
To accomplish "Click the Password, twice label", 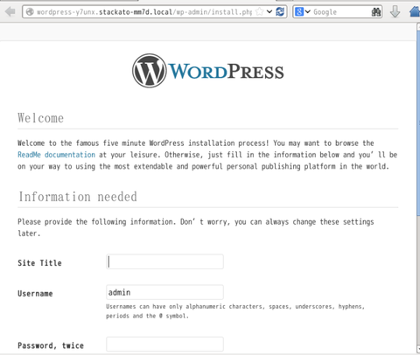I will click(x=51, y=345).
